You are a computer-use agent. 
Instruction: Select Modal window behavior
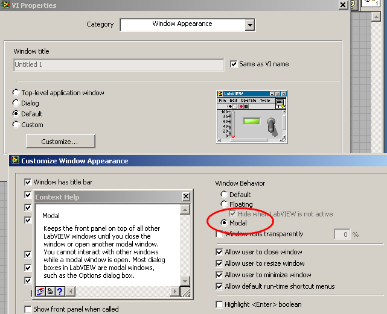pos(224,223)
